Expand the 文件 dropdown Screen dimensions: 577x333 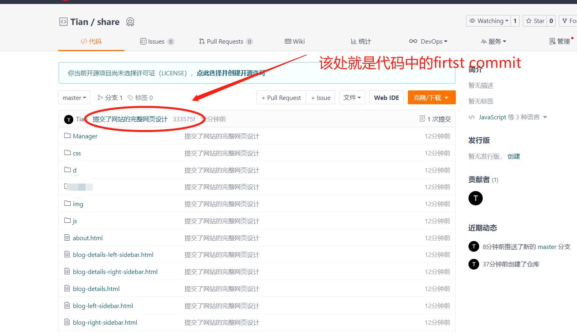click(x=352, y=98)
